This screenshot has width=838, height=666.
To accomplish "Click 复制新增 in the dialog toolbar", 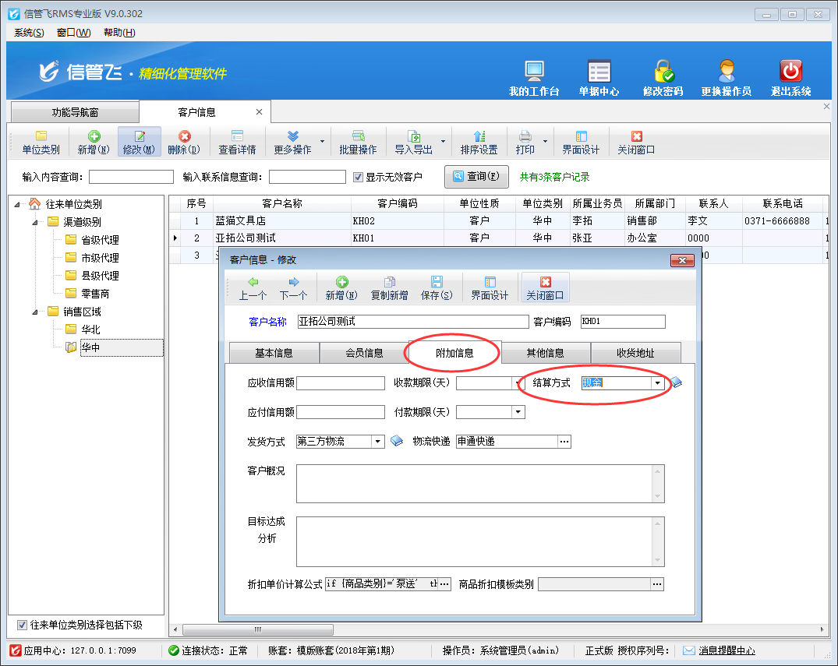I will coord(389,287).
